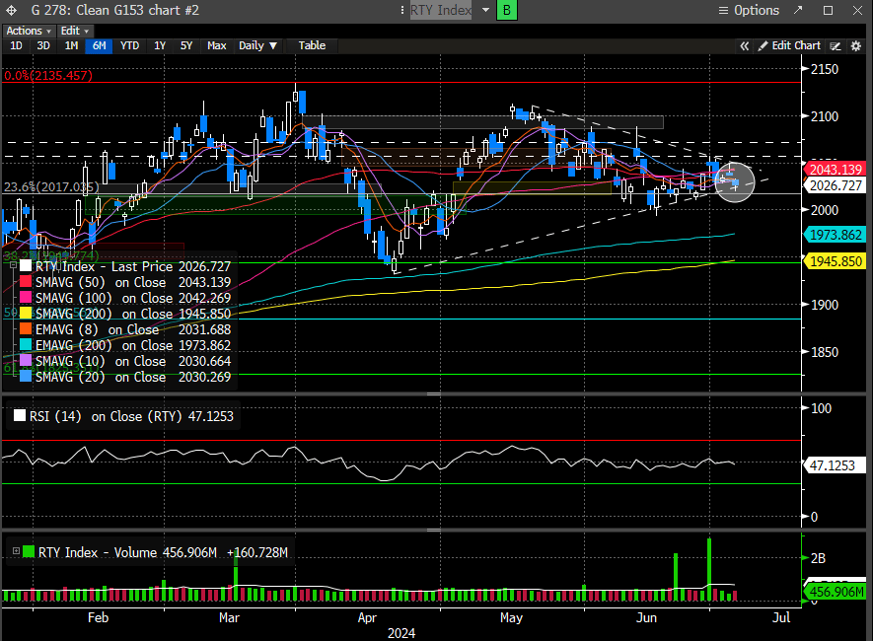Click the yellow SMAVG (200) color swatch

pyautogui.click(x=26, y=314)
